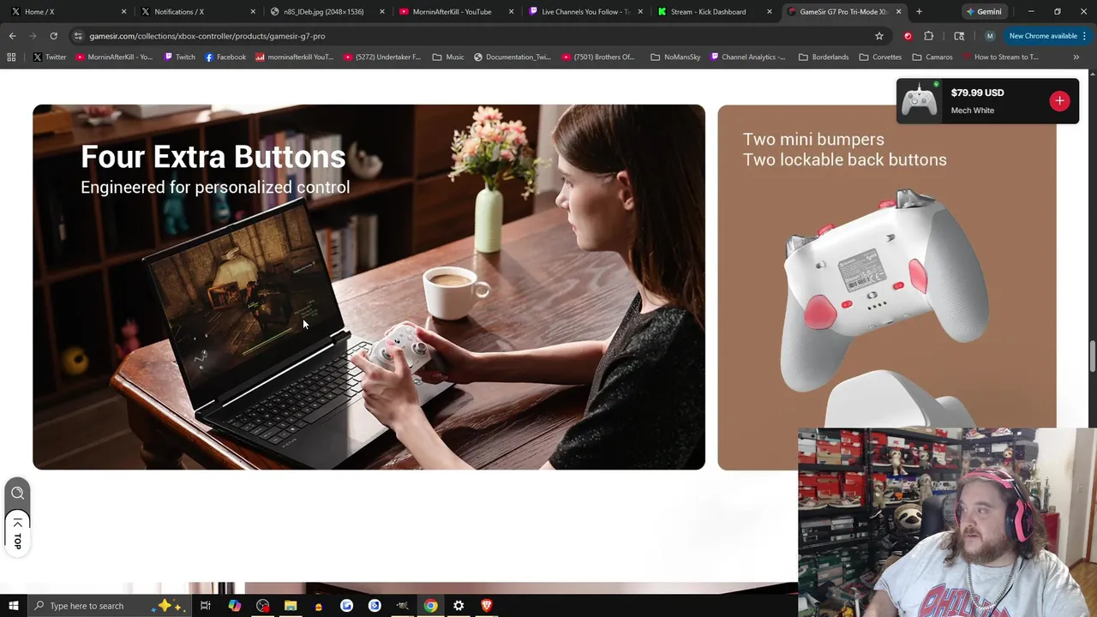Viewport: 1097px width, 617px height.
Task: Open Settings gear on the taskbar
Action: [459, 606]
